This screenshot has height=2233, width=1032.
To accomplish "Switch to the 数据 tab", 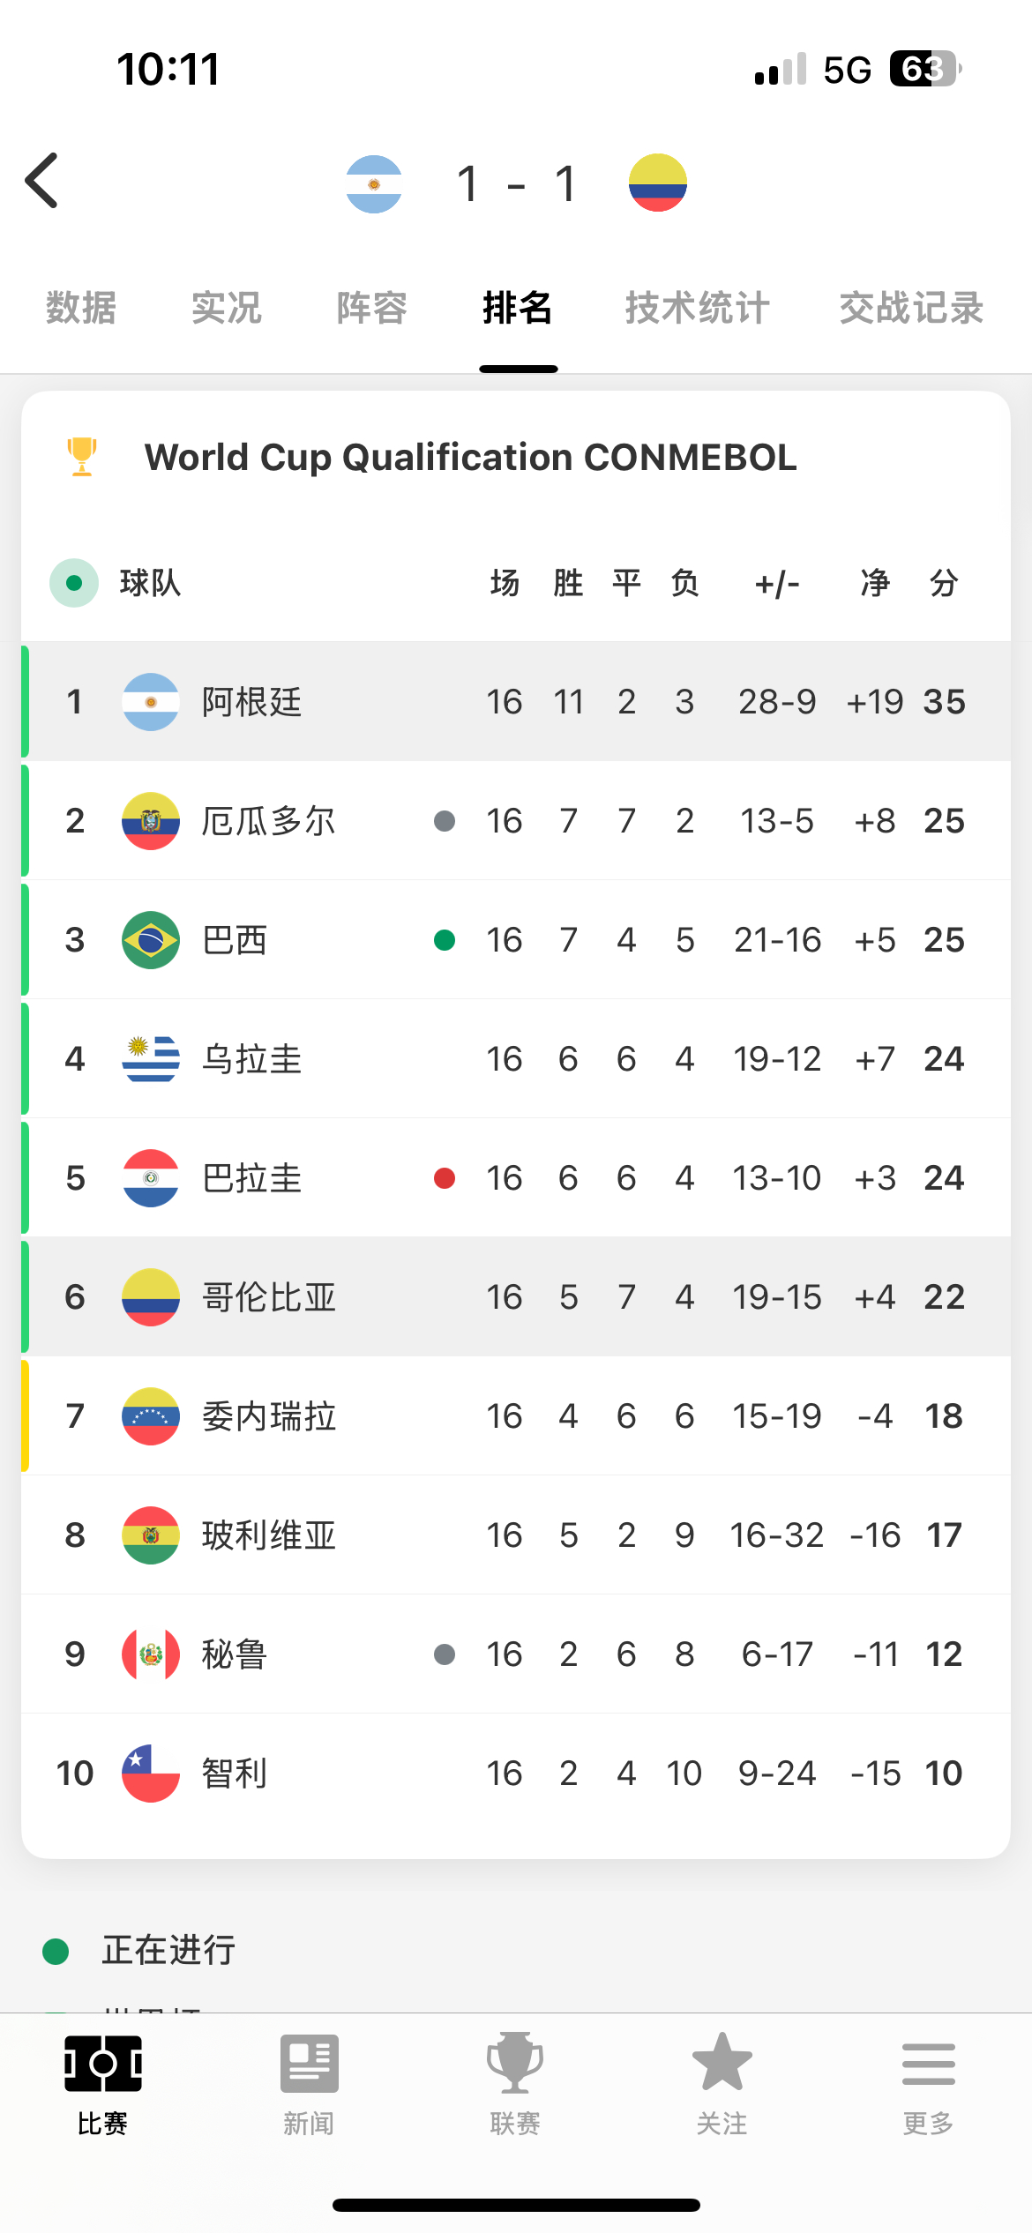I will (81, 308).
